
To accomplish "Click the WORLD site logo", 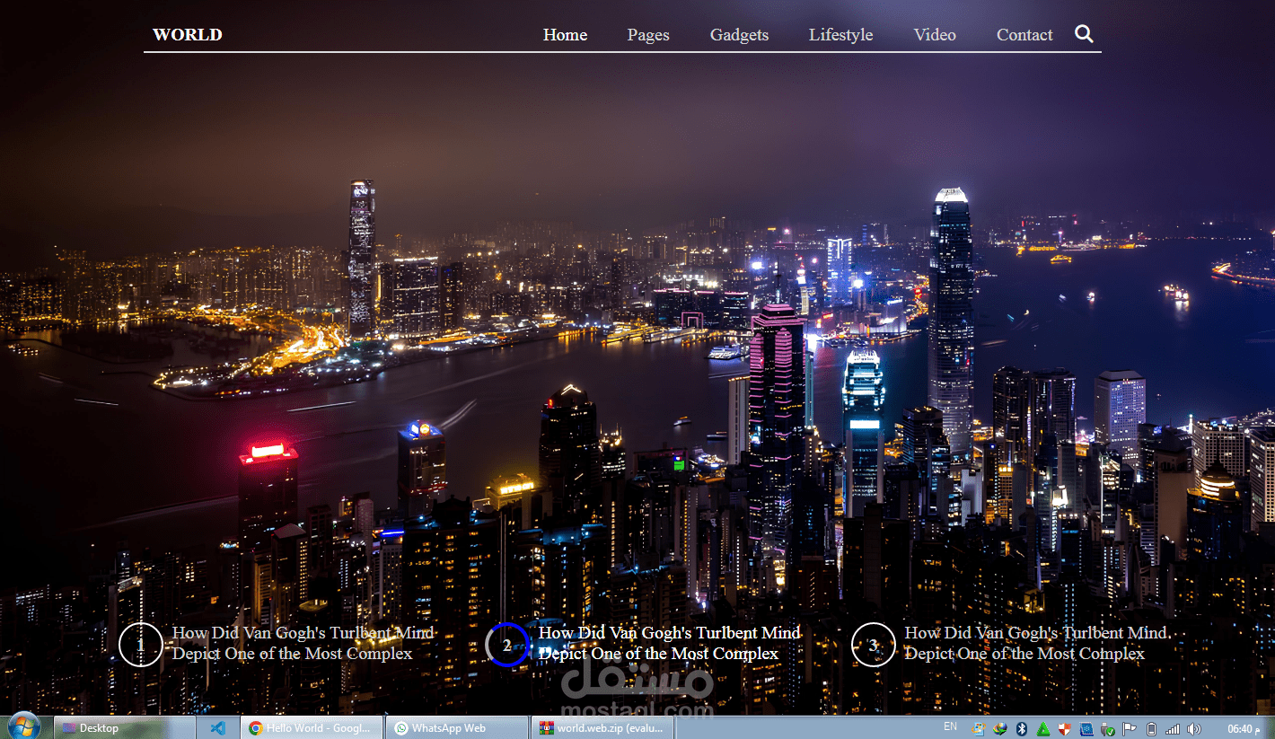I will [x=187, y=35].
